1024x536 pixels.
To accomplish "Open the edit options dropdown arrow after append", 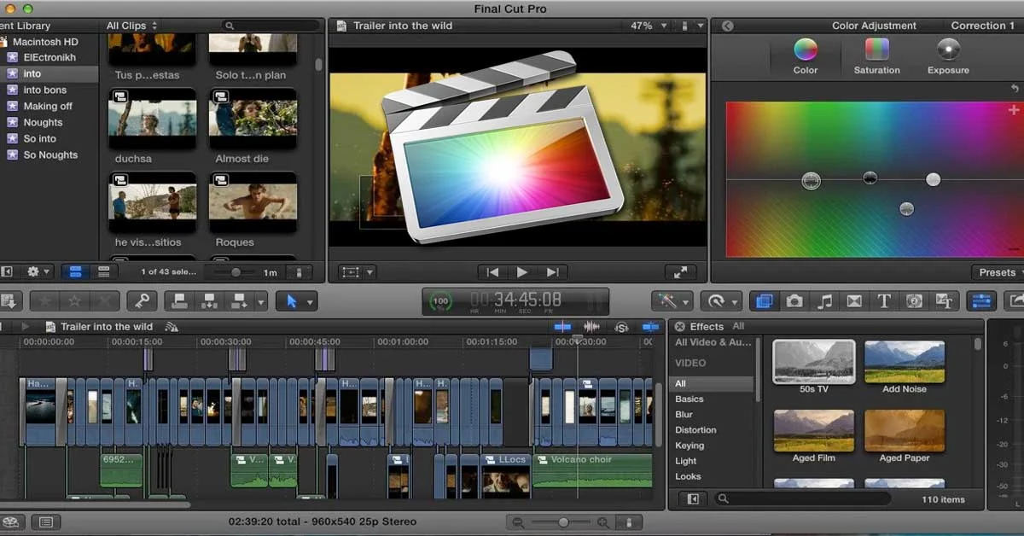I will pos(261,300).
